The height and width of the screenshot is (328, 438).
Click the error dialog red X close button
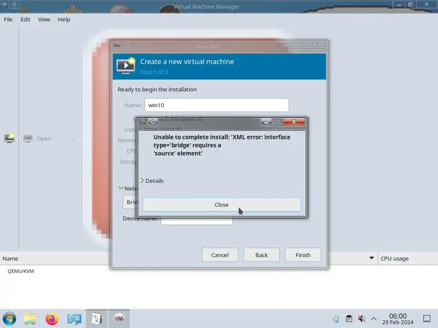coord(294,122)
